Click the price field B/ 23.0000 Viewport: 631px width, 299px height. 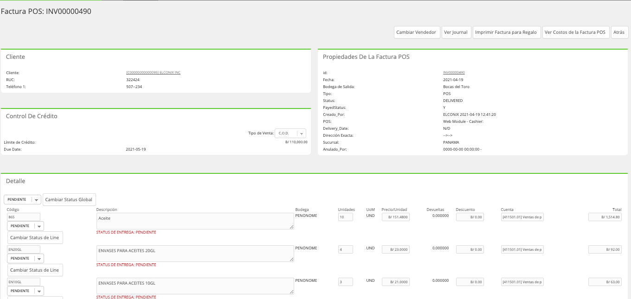click(396, 249)
